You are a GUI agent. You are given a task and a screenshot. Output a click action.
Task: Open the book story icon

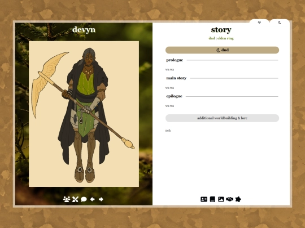tap(212, 199)
